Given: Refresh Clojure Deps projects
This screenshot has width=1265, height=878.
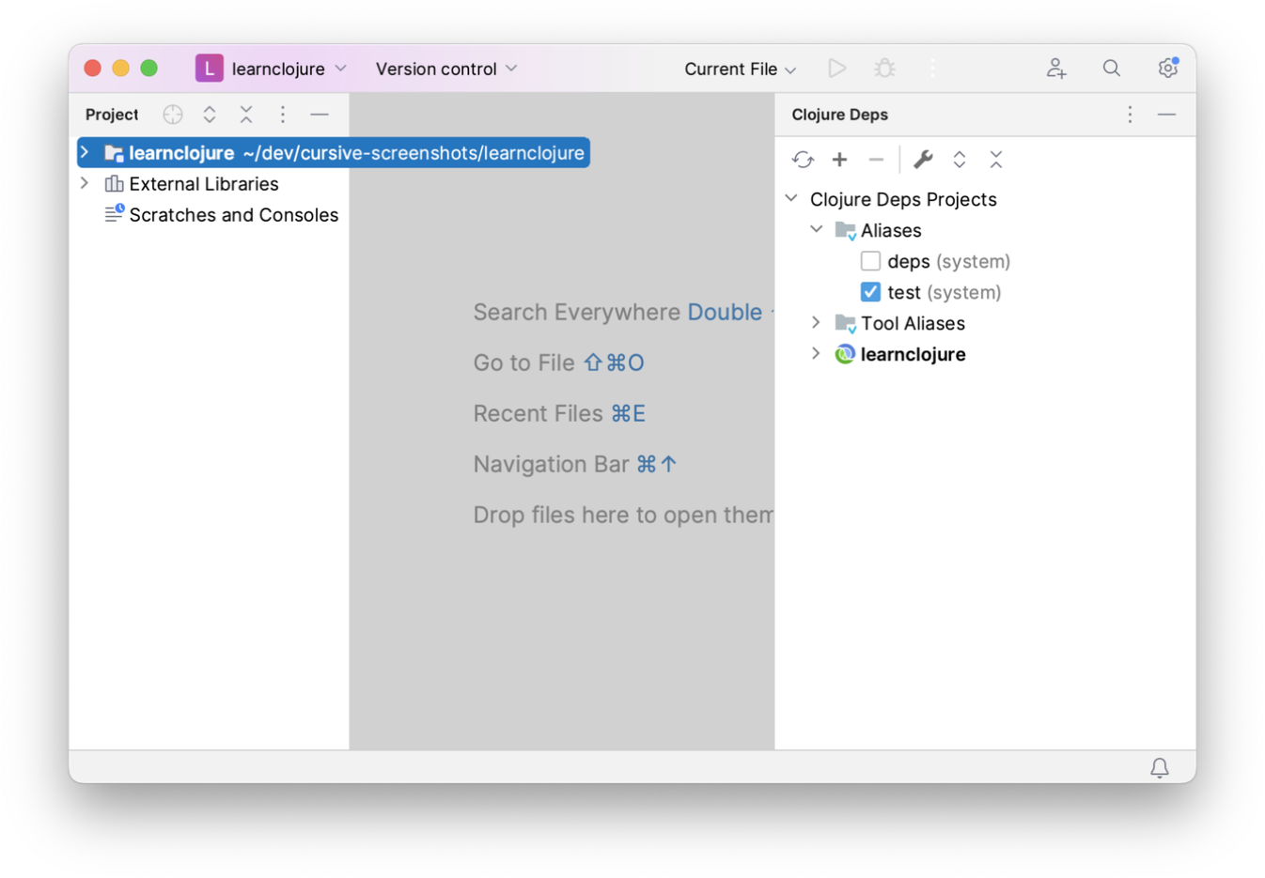Looking at the screenshot, I should 803,160.
